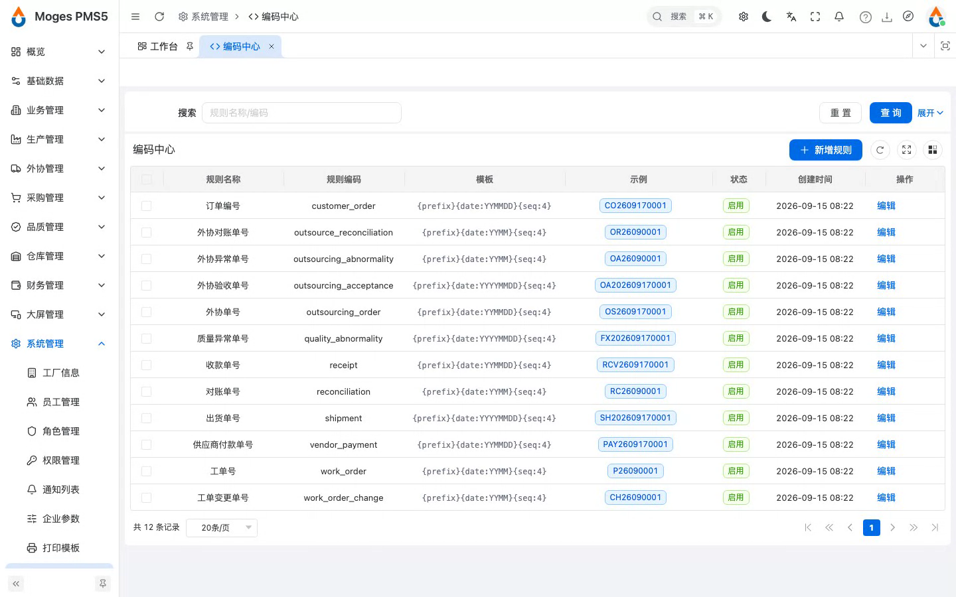Expand the 仓库管理 sidebar menu
Image resolution: width=956 pixels, height=597 pixels.
59,256
